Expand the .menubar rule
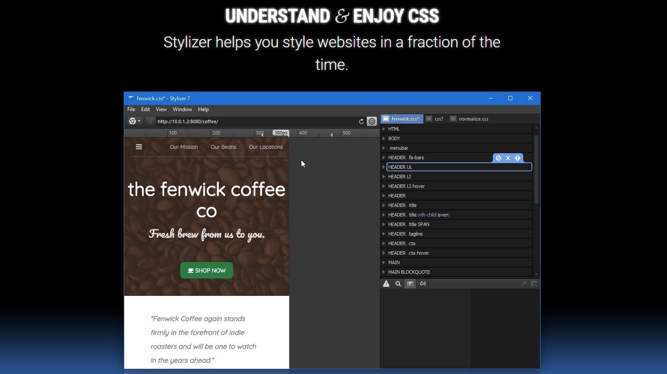Screen dimensions: 667x374 384,148
